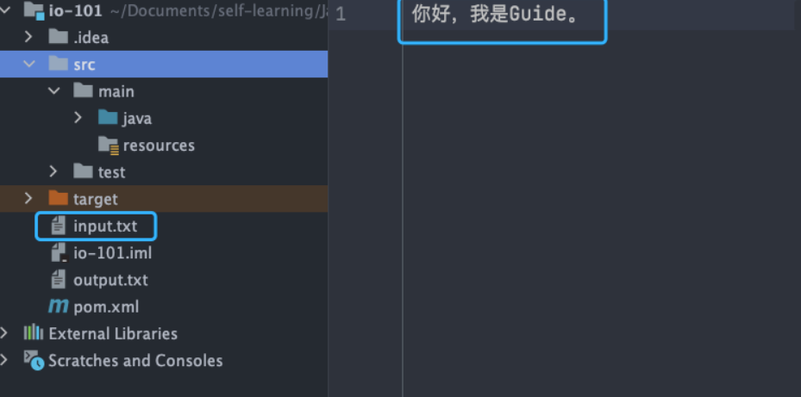Click the io-101 project module icon
This screenshot has height=397, width=801.
34,11
